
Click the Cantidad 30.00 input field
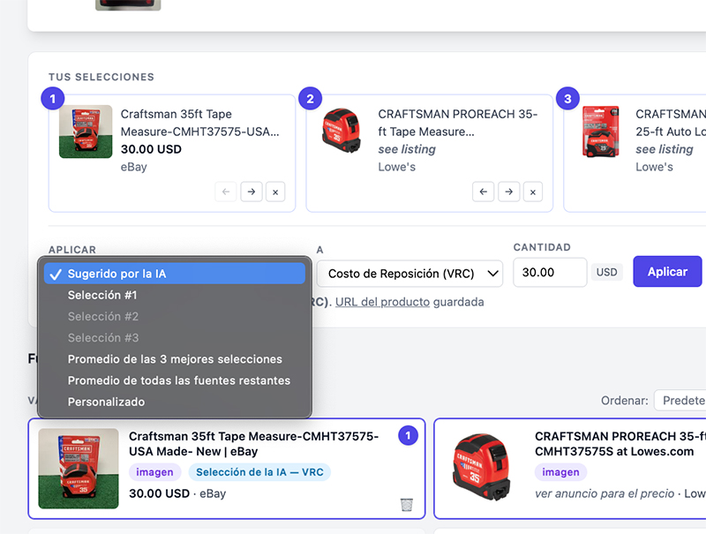[550, 272]
